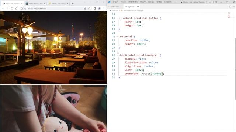Place the cursor on 'overflow: hidden;'
The image size is (236, 132).
(138, 40)
